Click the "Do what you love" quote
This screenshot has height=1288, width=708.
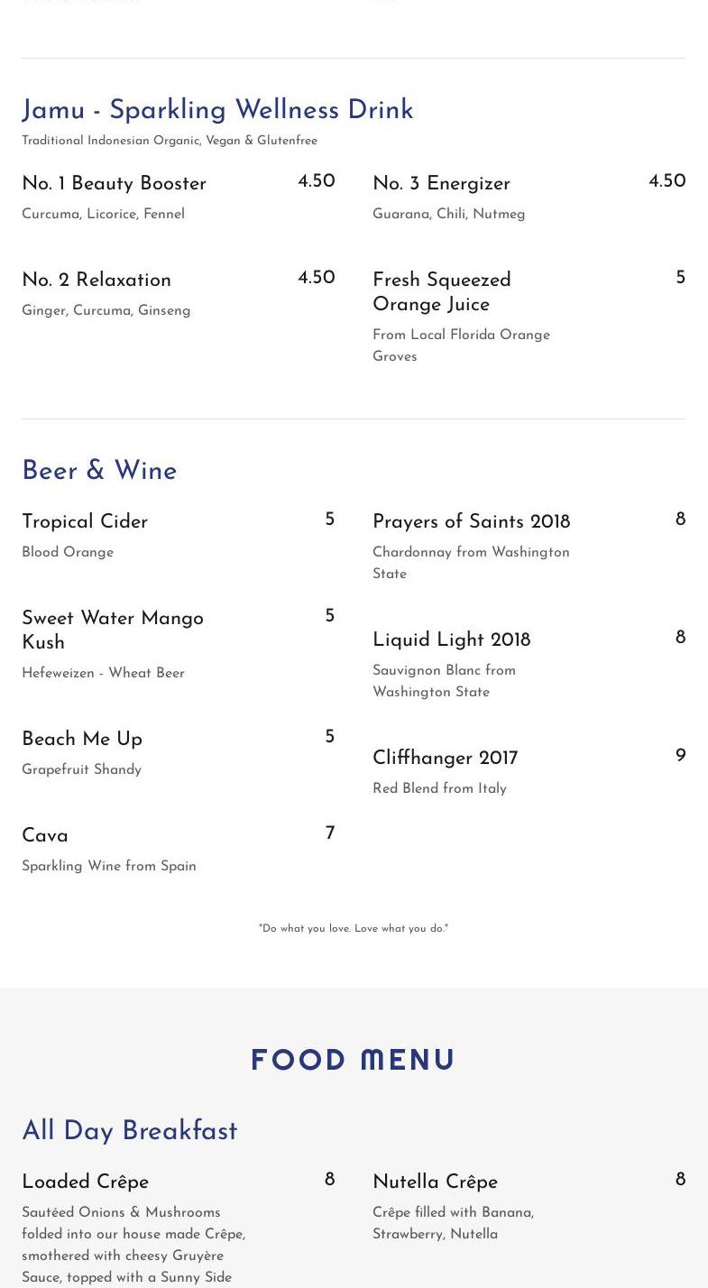(x=354, y=928)
